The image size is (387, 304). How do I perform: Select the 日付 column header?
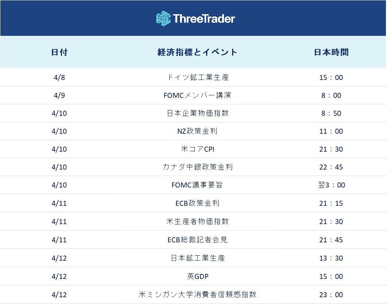[x=59, y=52]
